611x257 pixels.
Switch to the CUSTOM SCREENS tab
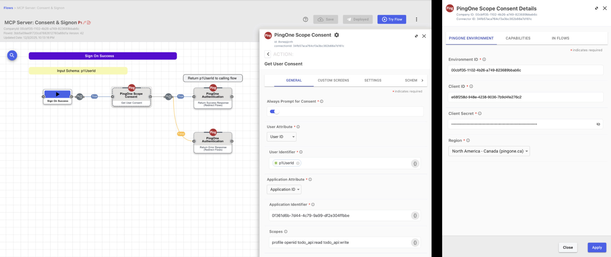(x=333, y=80)
